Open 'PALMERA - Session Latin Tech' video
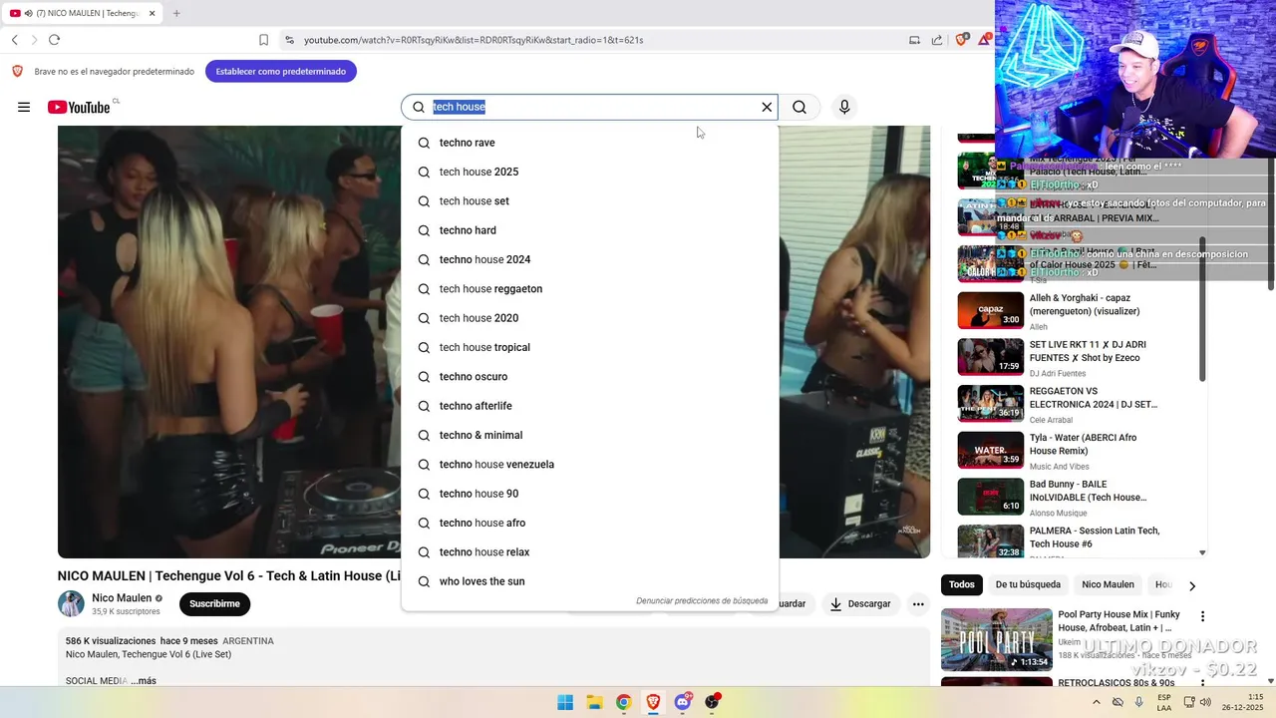Screen dimensions: 1276x718 (x=1077, y=541)
